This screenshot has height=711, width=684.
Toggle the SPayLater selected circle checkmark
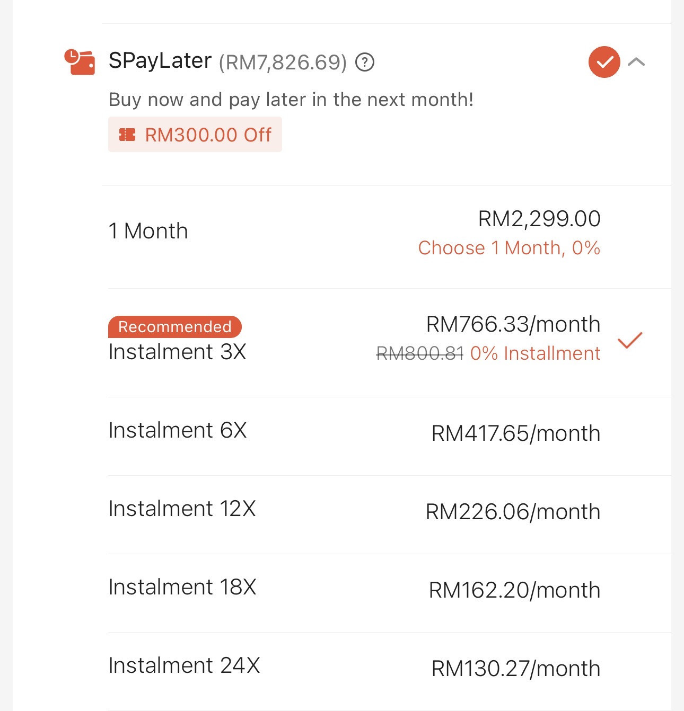604,62
